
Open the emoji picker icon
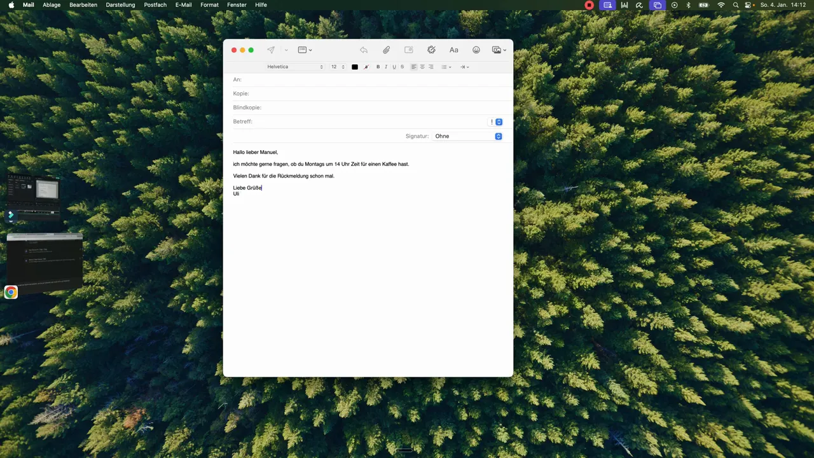coord(476,50)
